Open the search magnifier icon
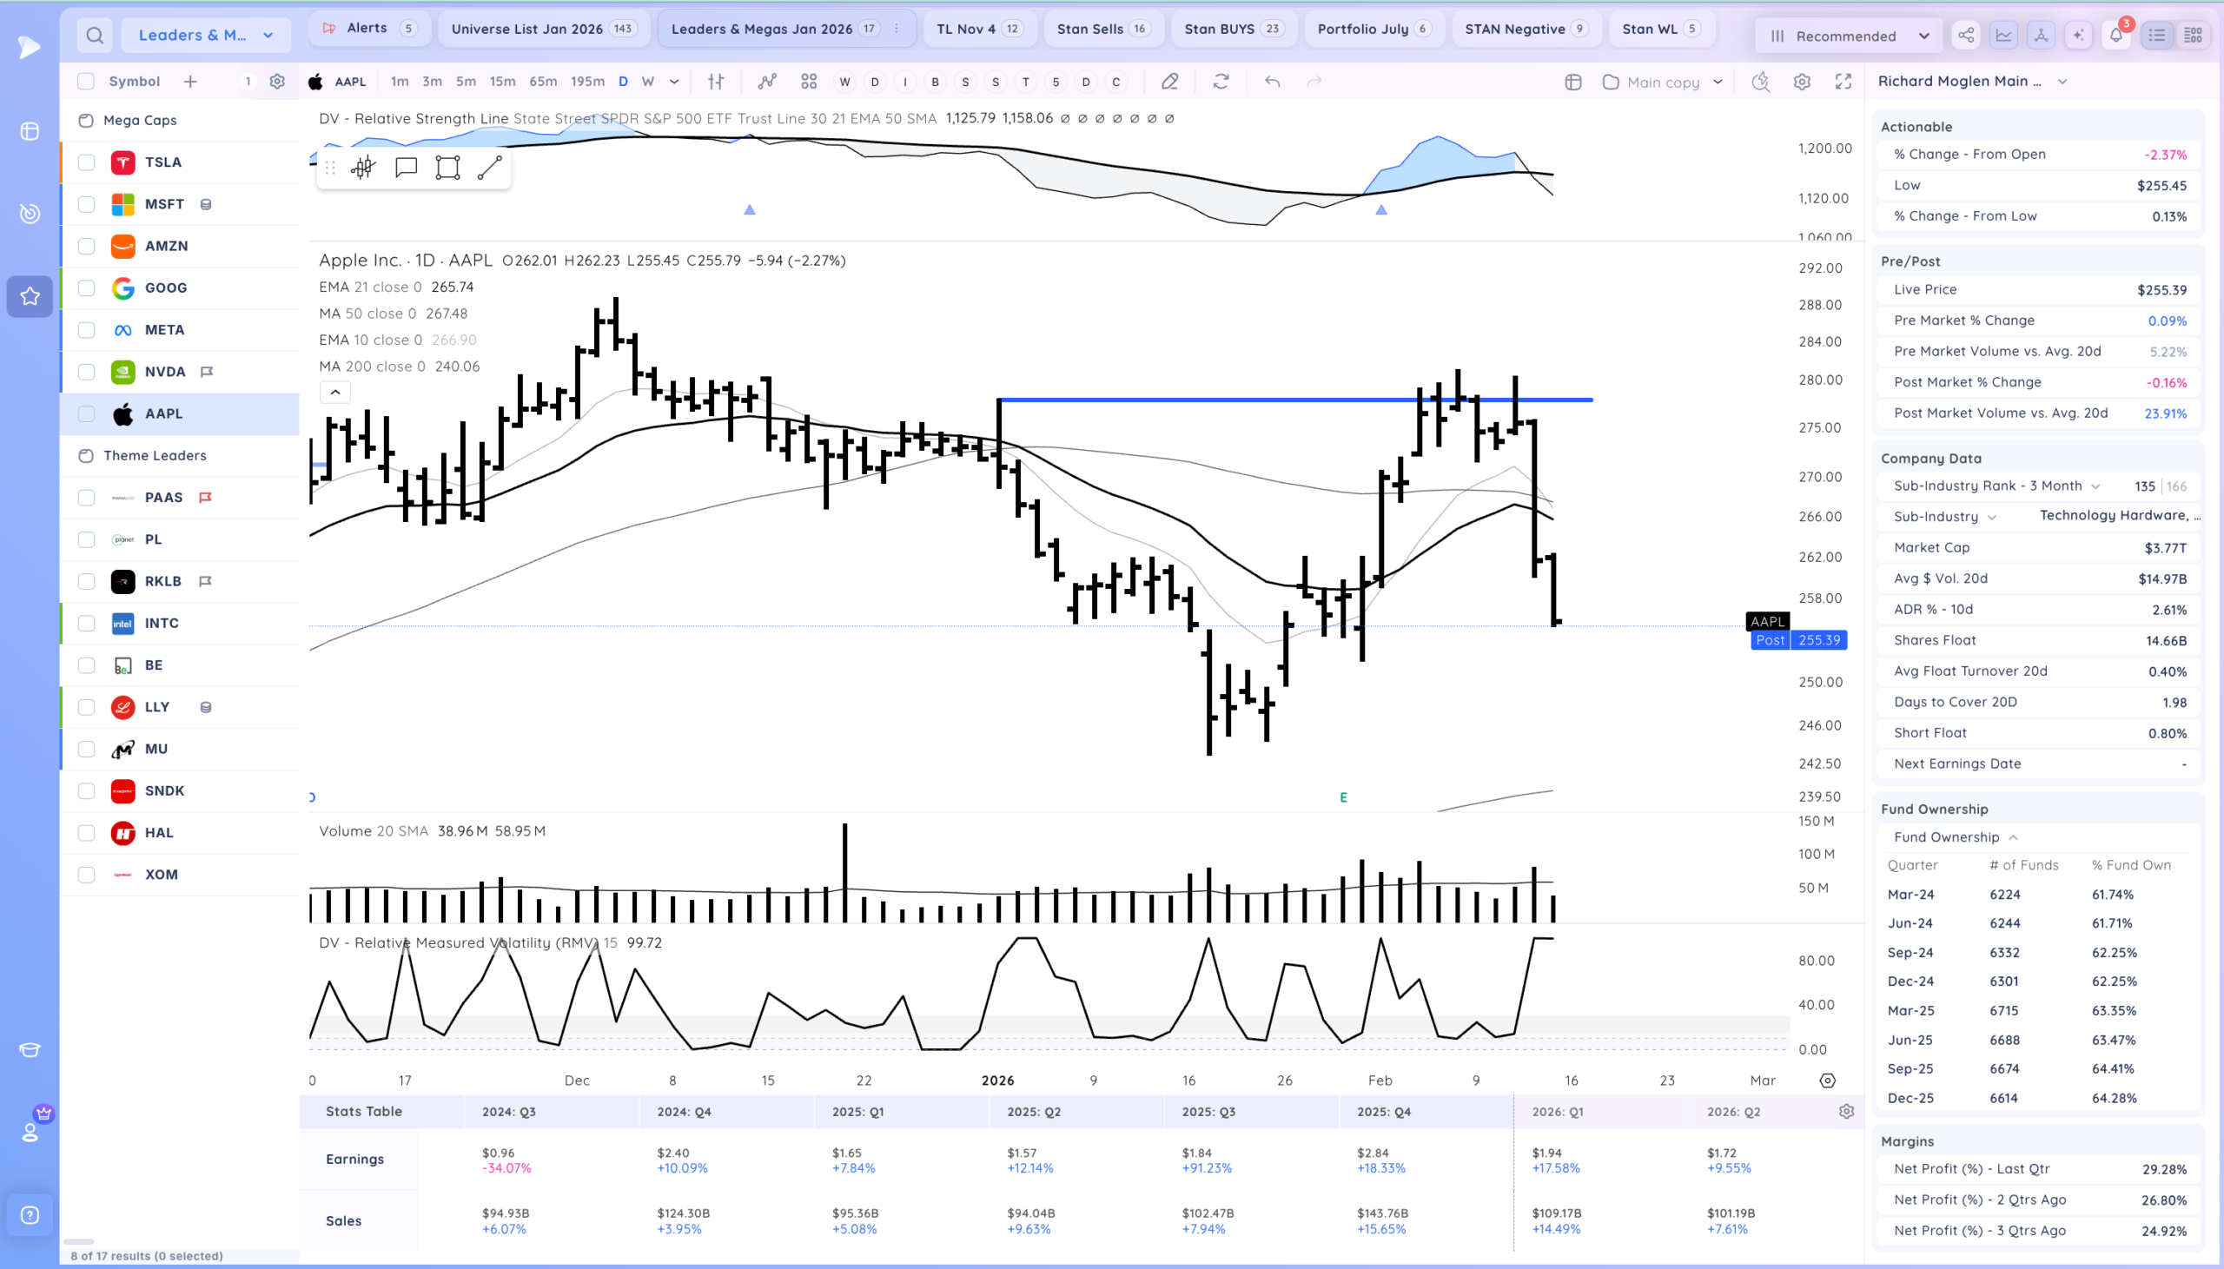 [95, 36]
